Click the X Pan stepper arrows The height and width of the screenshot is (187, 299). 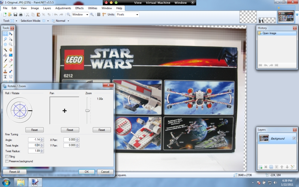point(77,140)
